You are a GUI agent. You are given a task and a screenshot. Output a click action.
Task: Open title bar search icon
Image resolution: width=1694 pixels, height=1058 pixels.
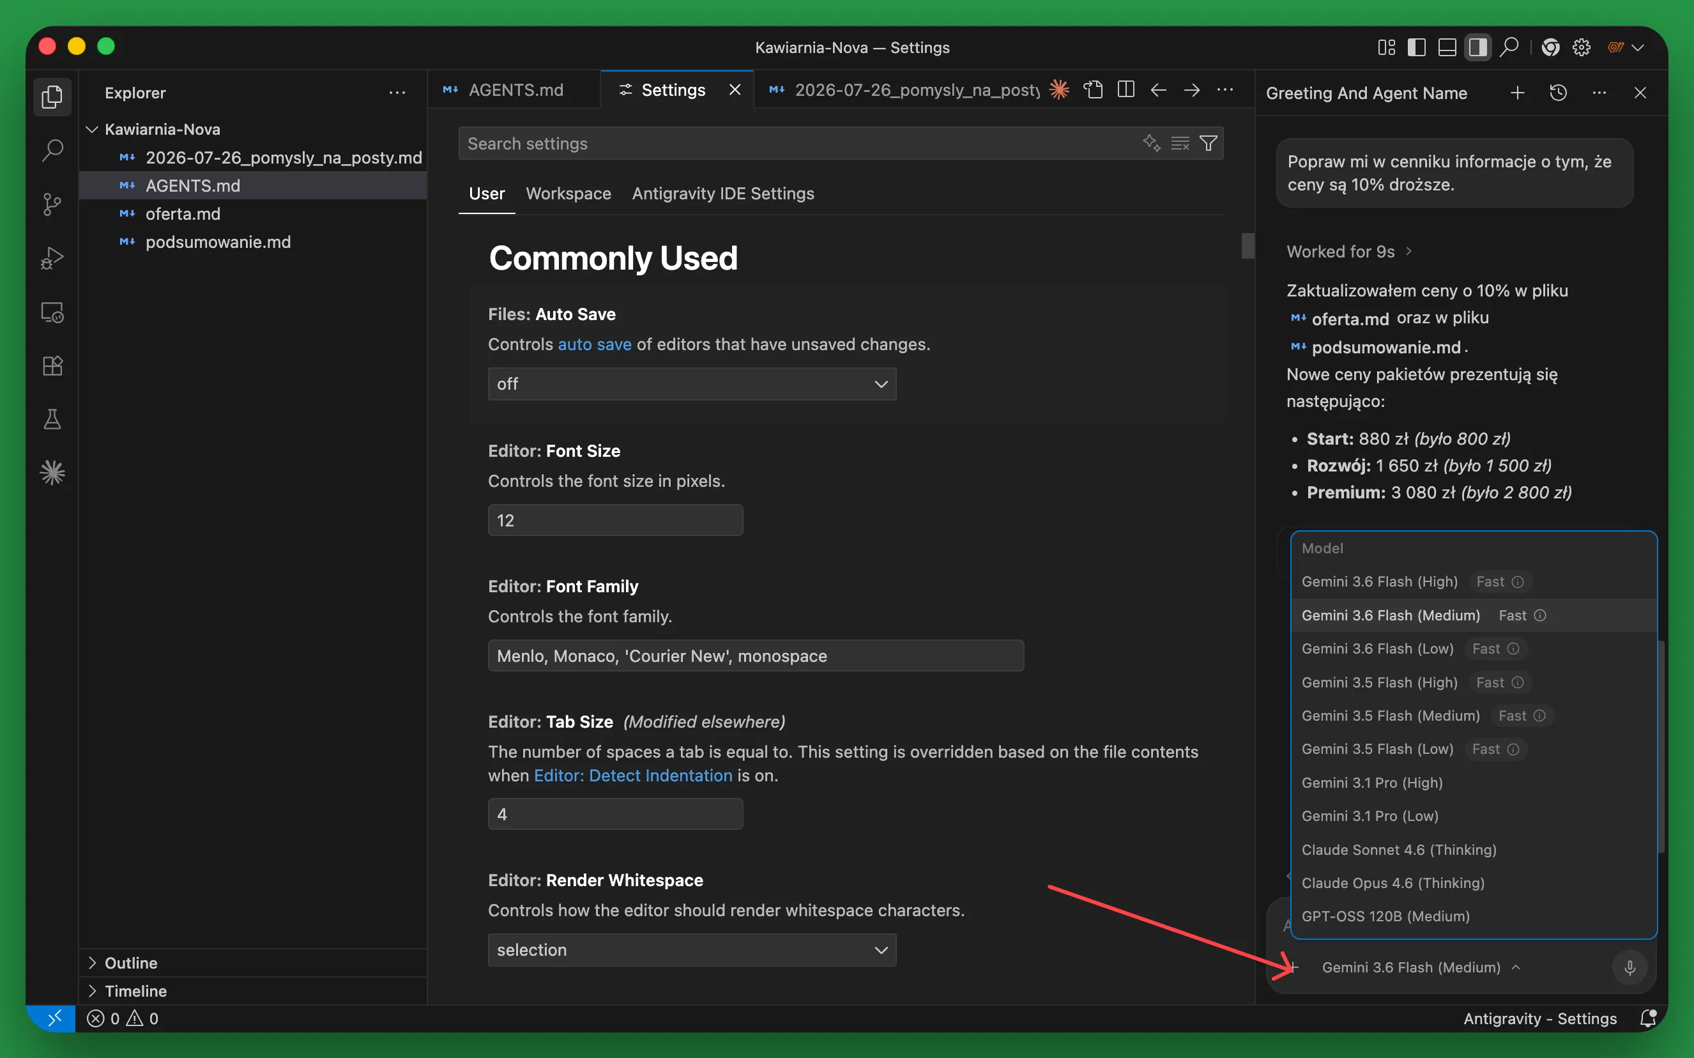click(1509, 47)
